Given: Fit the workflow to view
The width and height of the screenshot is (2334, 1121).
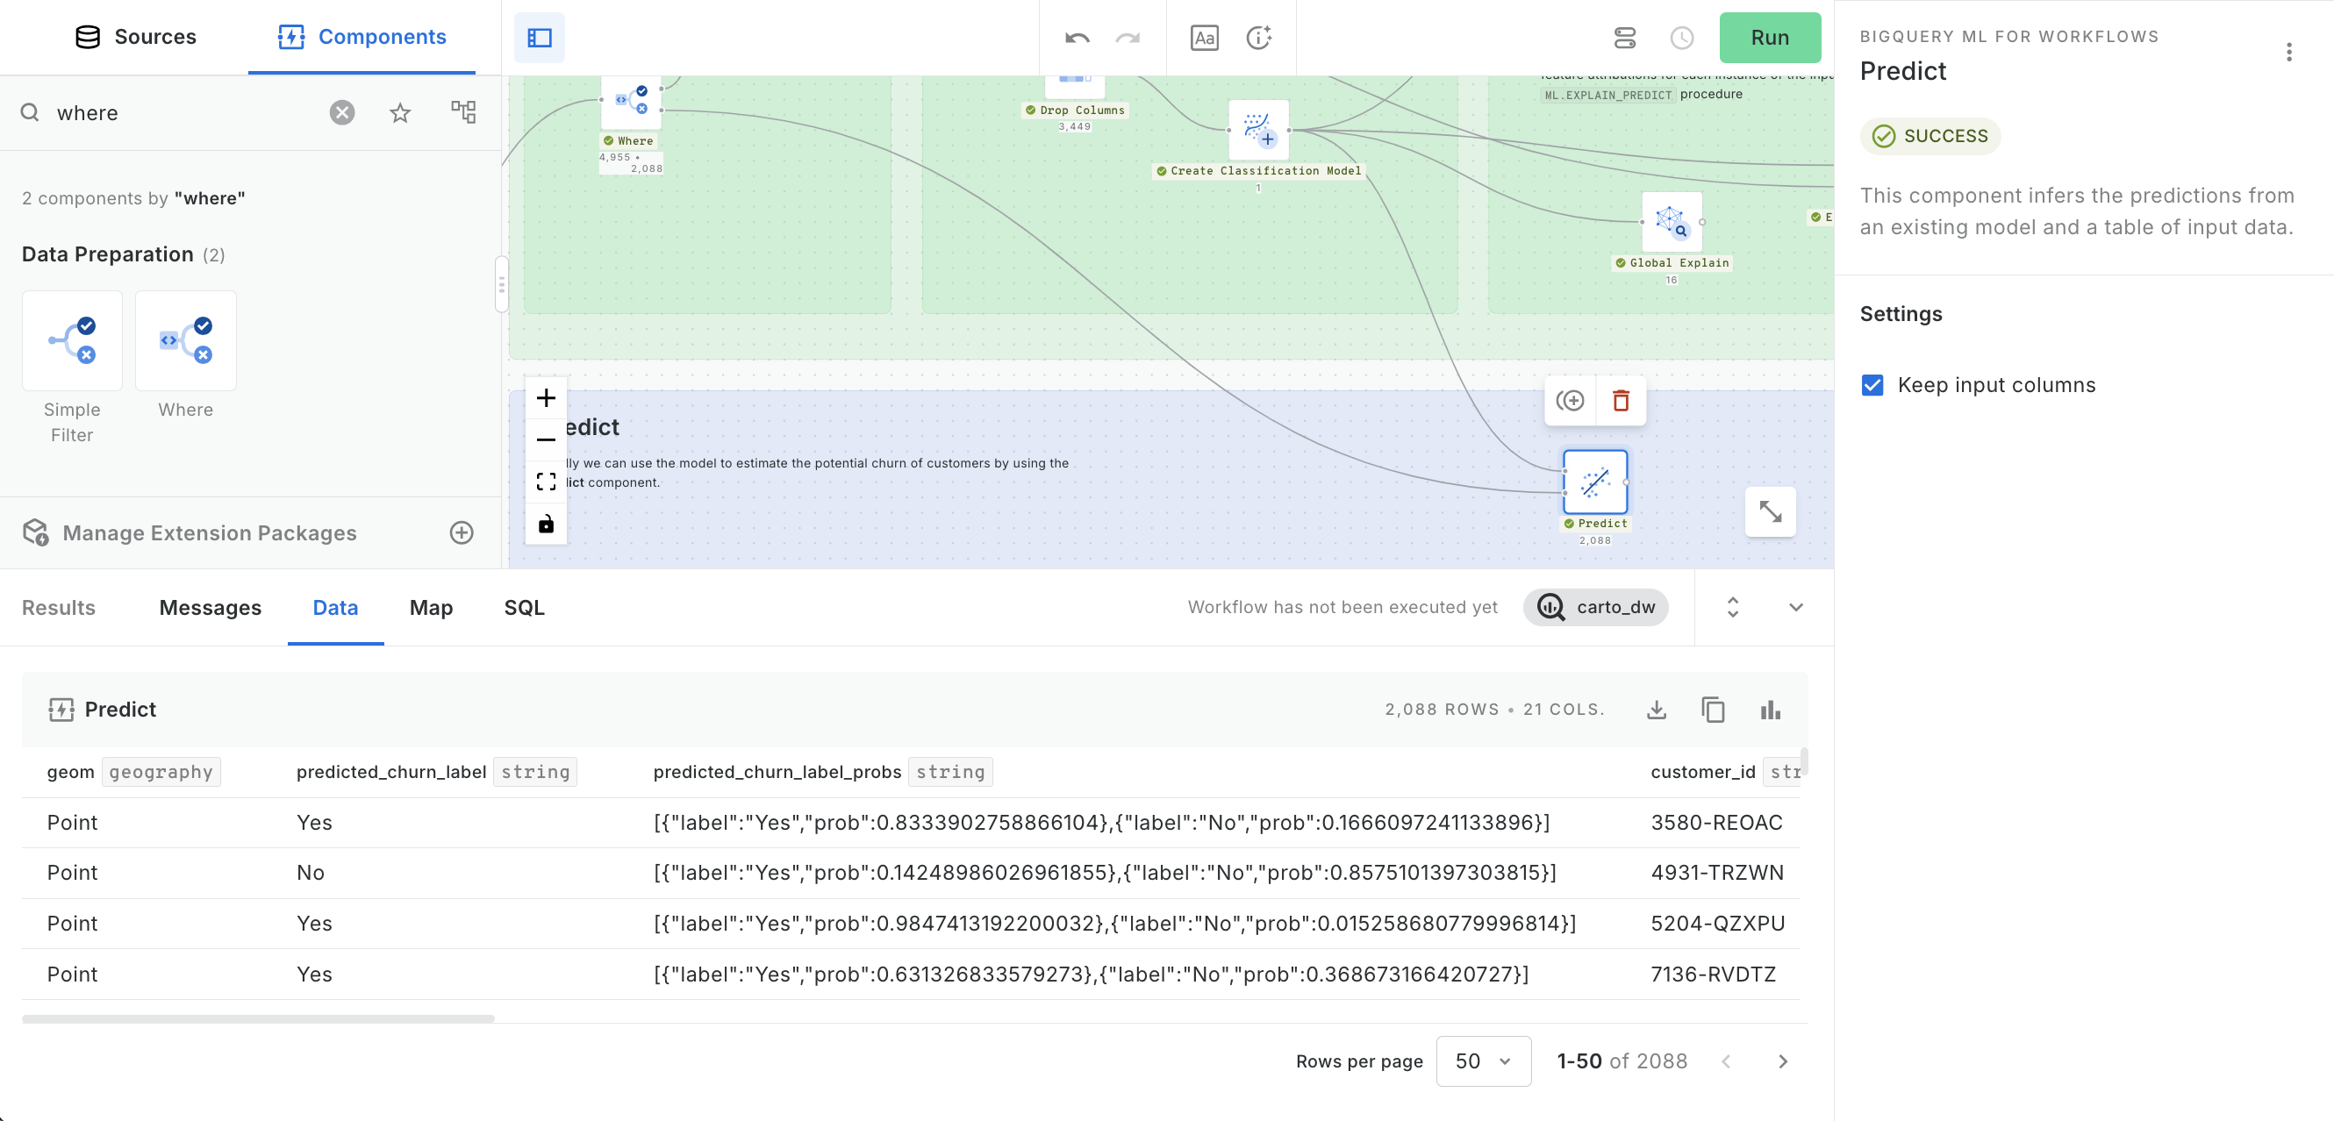Looking at the screenshot, I should [547, 482].
